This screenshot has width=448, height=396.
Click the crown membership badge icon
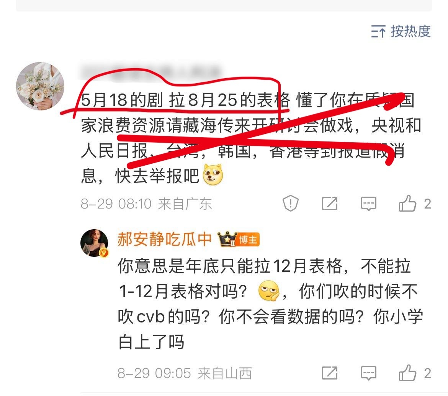[x=227, y=239]
